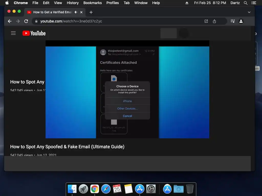Click the eject icon in menu bar
Screen dimensions: 262x196
(187, 3)
